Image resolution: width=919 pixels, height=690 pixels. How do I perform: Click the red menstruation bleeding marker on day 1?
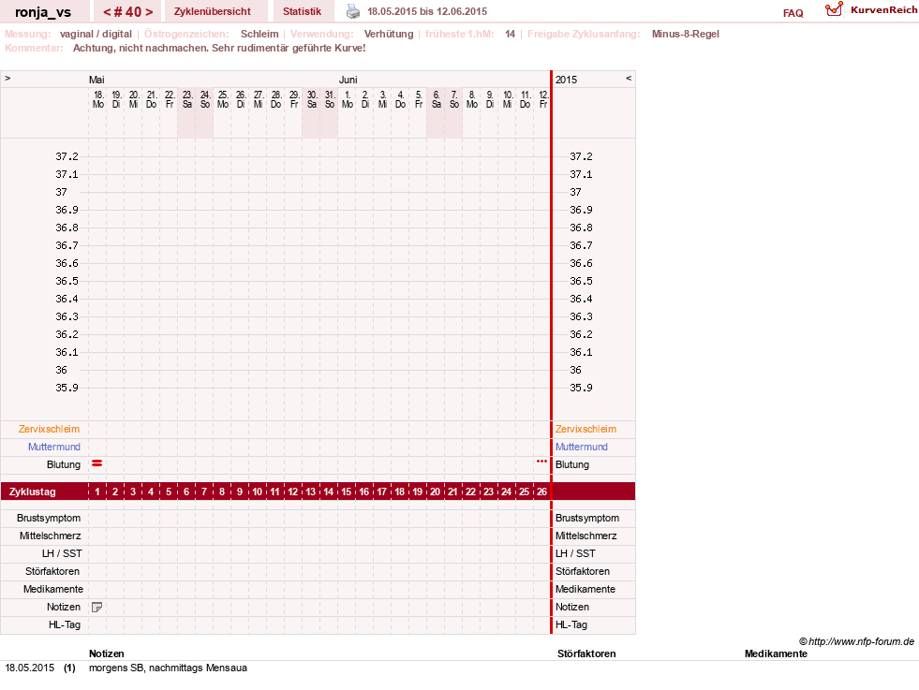pyautogui.click(x=97, y=463)
